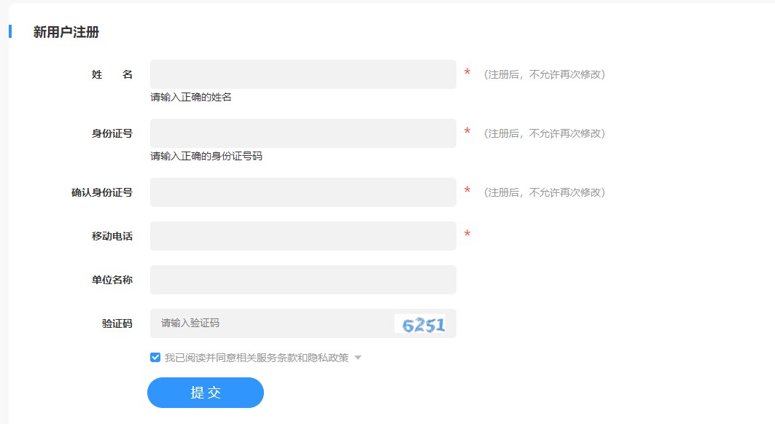Click the blue bar beside the registration title

pyautogui.click(x=10, y=32)
